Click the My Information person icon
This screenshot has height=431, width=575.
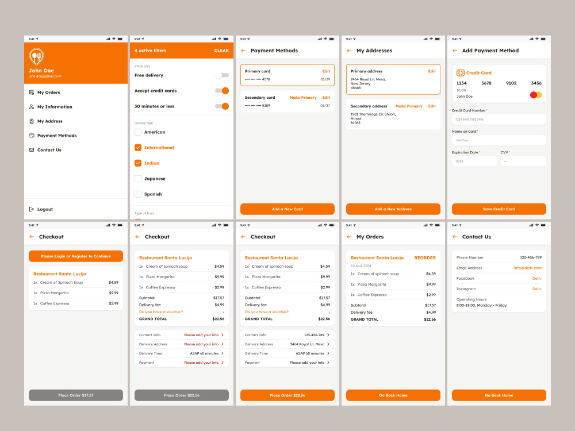point(32,107)
